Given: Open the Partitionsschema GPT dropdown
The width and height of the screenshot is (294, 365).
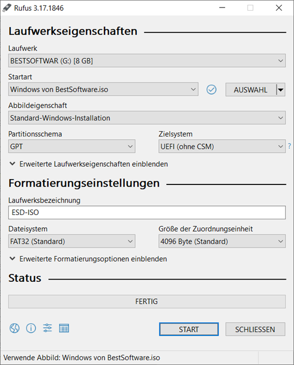Looking at the screenshot, I should tap(72, 146).
